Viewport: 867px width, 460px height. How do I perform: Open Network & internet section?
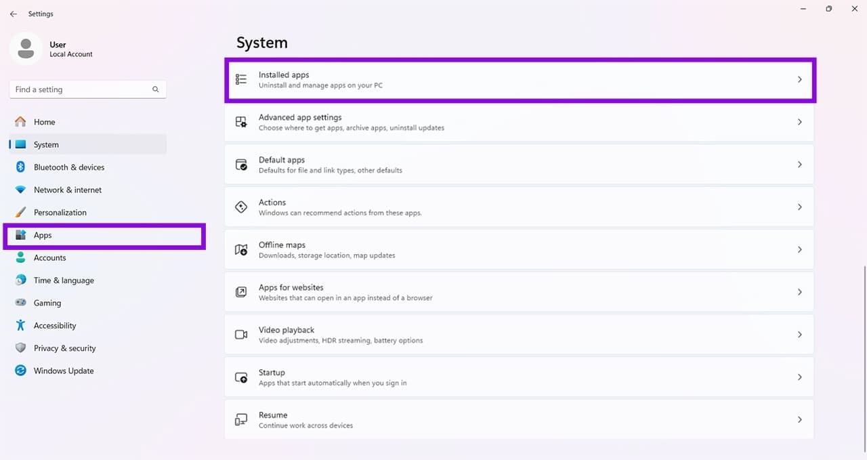(x=88, y=190)
